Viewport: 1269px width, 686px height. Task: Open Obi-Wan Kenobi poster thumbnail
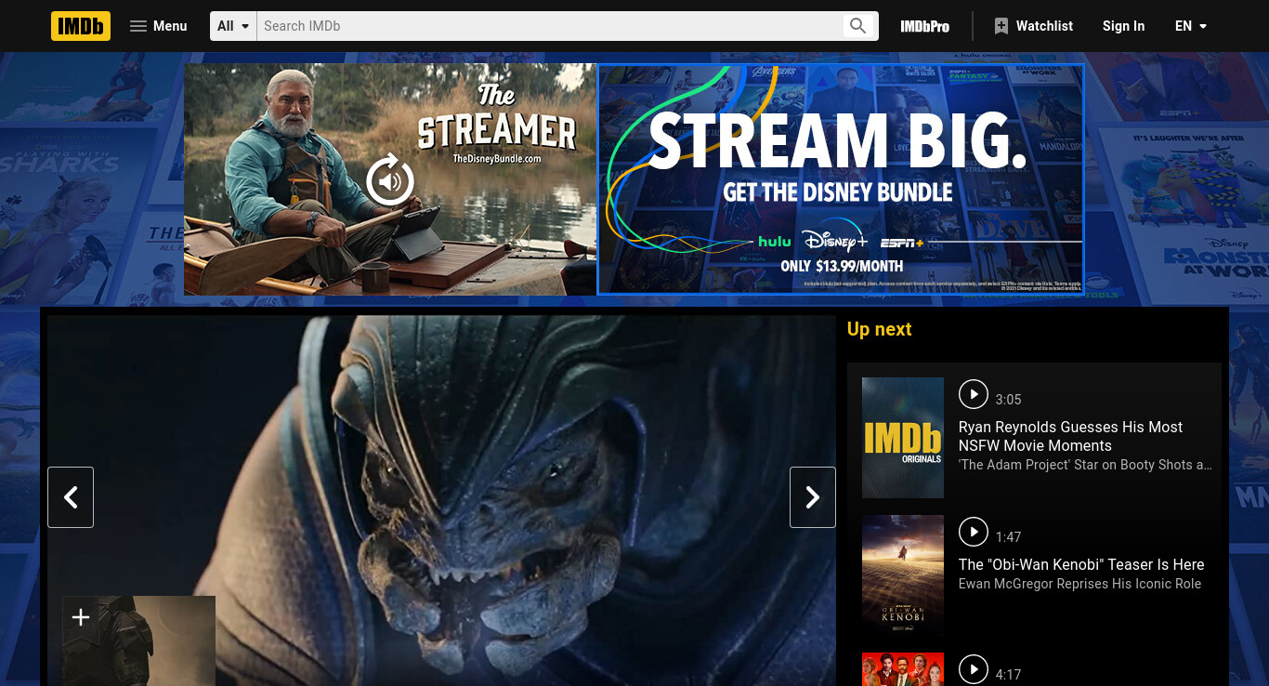coord(903,575)
